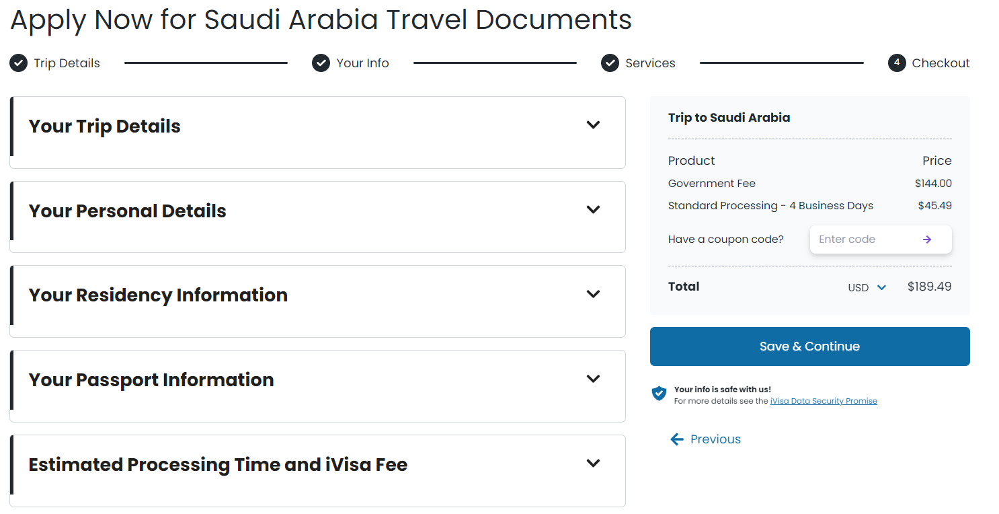Click the Previous left arrow icon
The image size is (999, 514).
click(676, 439)
